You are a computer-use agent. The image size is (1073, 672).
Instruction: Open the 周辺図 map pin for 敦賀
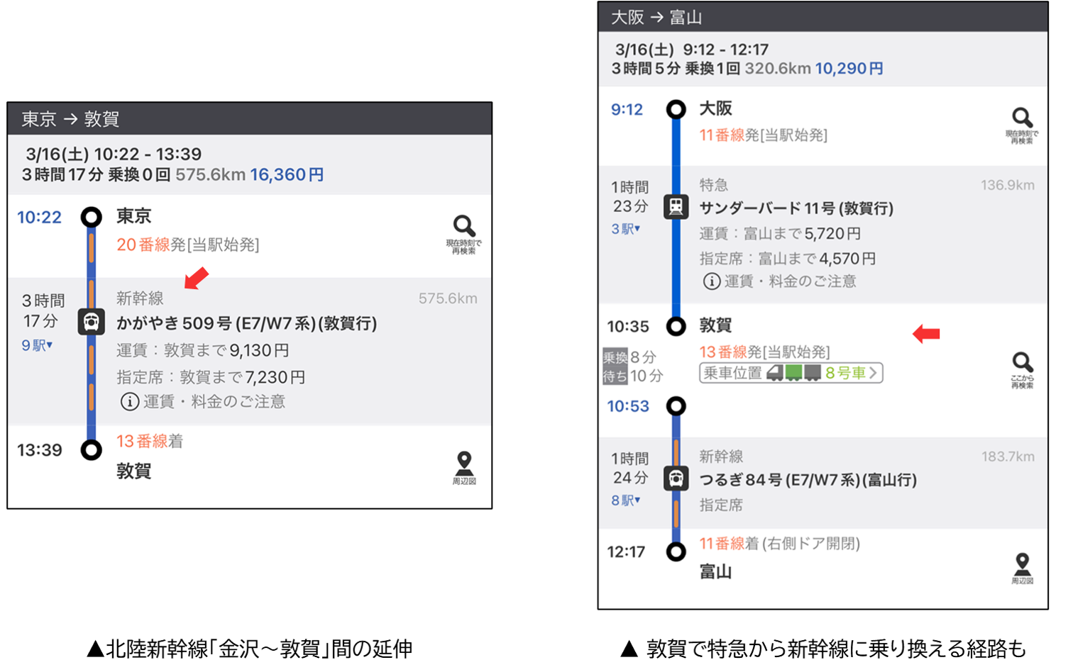[464, 469]
